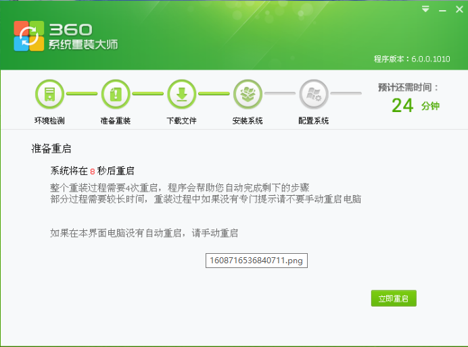Viewport: 468px width, 347px height.
Task: Click the 1608716536840711.png filename box
Action: pyautogui.click(x=256, y=261)
